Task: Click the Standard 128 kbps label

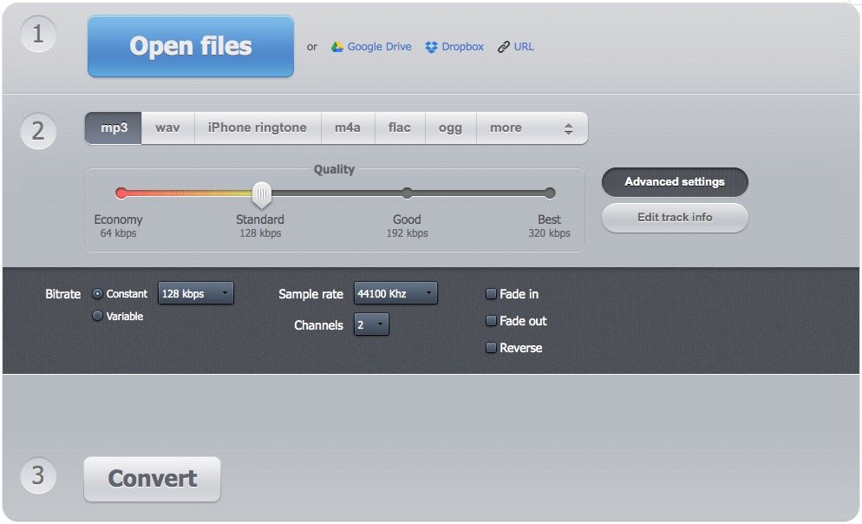Action: pyautogui.click(x=260, y=226)
